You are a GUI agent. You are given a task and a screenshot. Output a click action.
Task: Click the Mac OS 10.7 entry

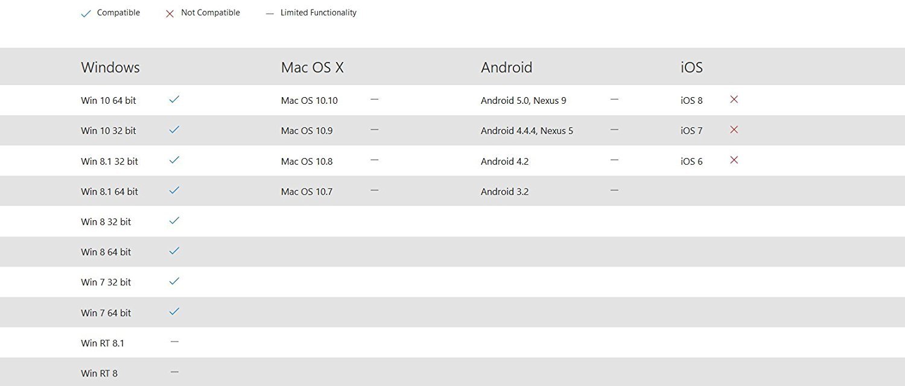[306, 192]
